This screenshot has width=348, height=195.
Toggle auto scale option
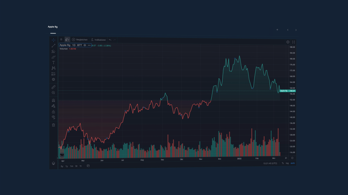click(x=293, y=163)
